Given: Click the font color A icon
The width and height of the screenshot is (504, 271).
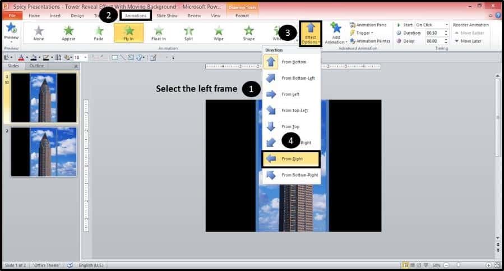Looking at the screenshot, I should click(21, 58).
